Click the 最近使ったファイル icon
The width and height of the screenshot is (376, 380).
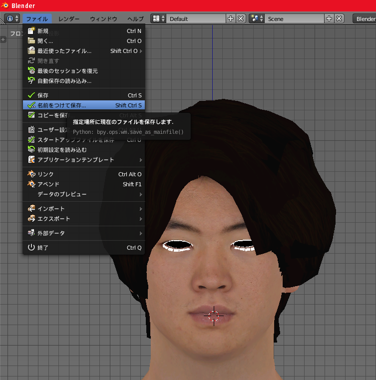[31, 50]
